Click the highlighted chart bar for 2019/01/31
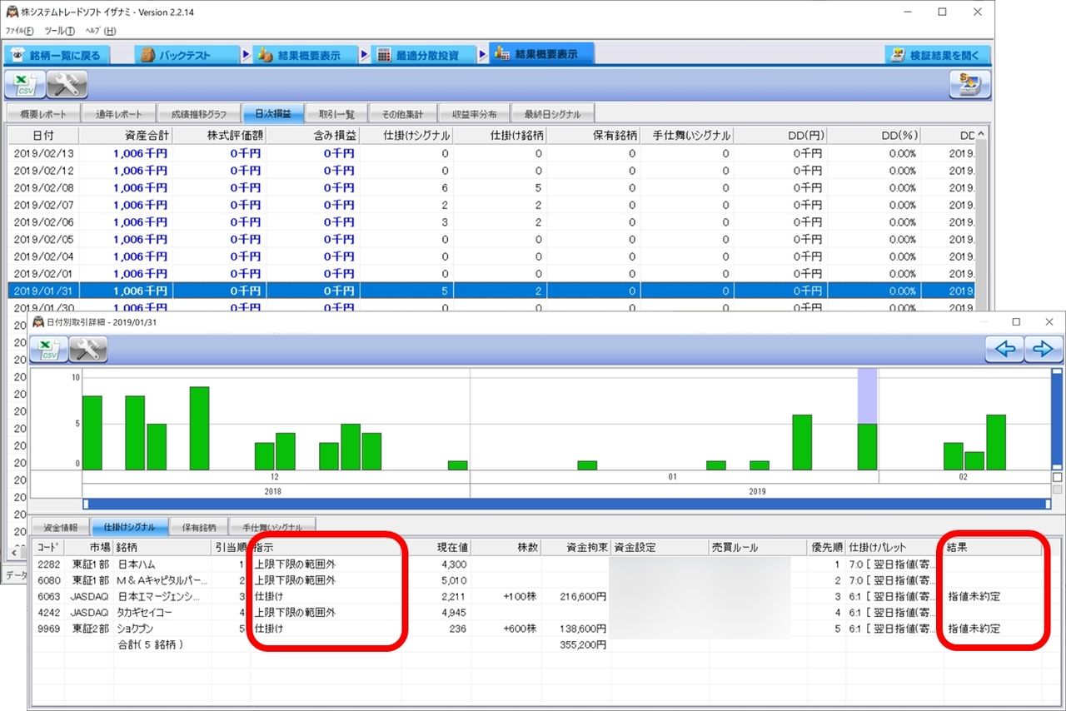This screenshot has width=1066, height=711. pos(868,447)
